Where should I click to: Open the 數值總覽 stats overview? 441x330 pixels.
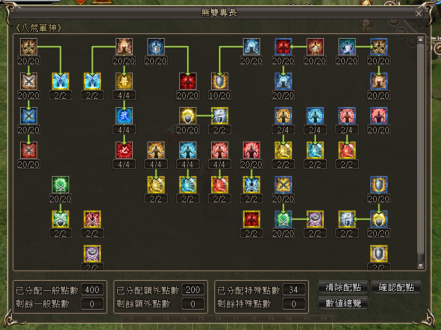(342, 303)
